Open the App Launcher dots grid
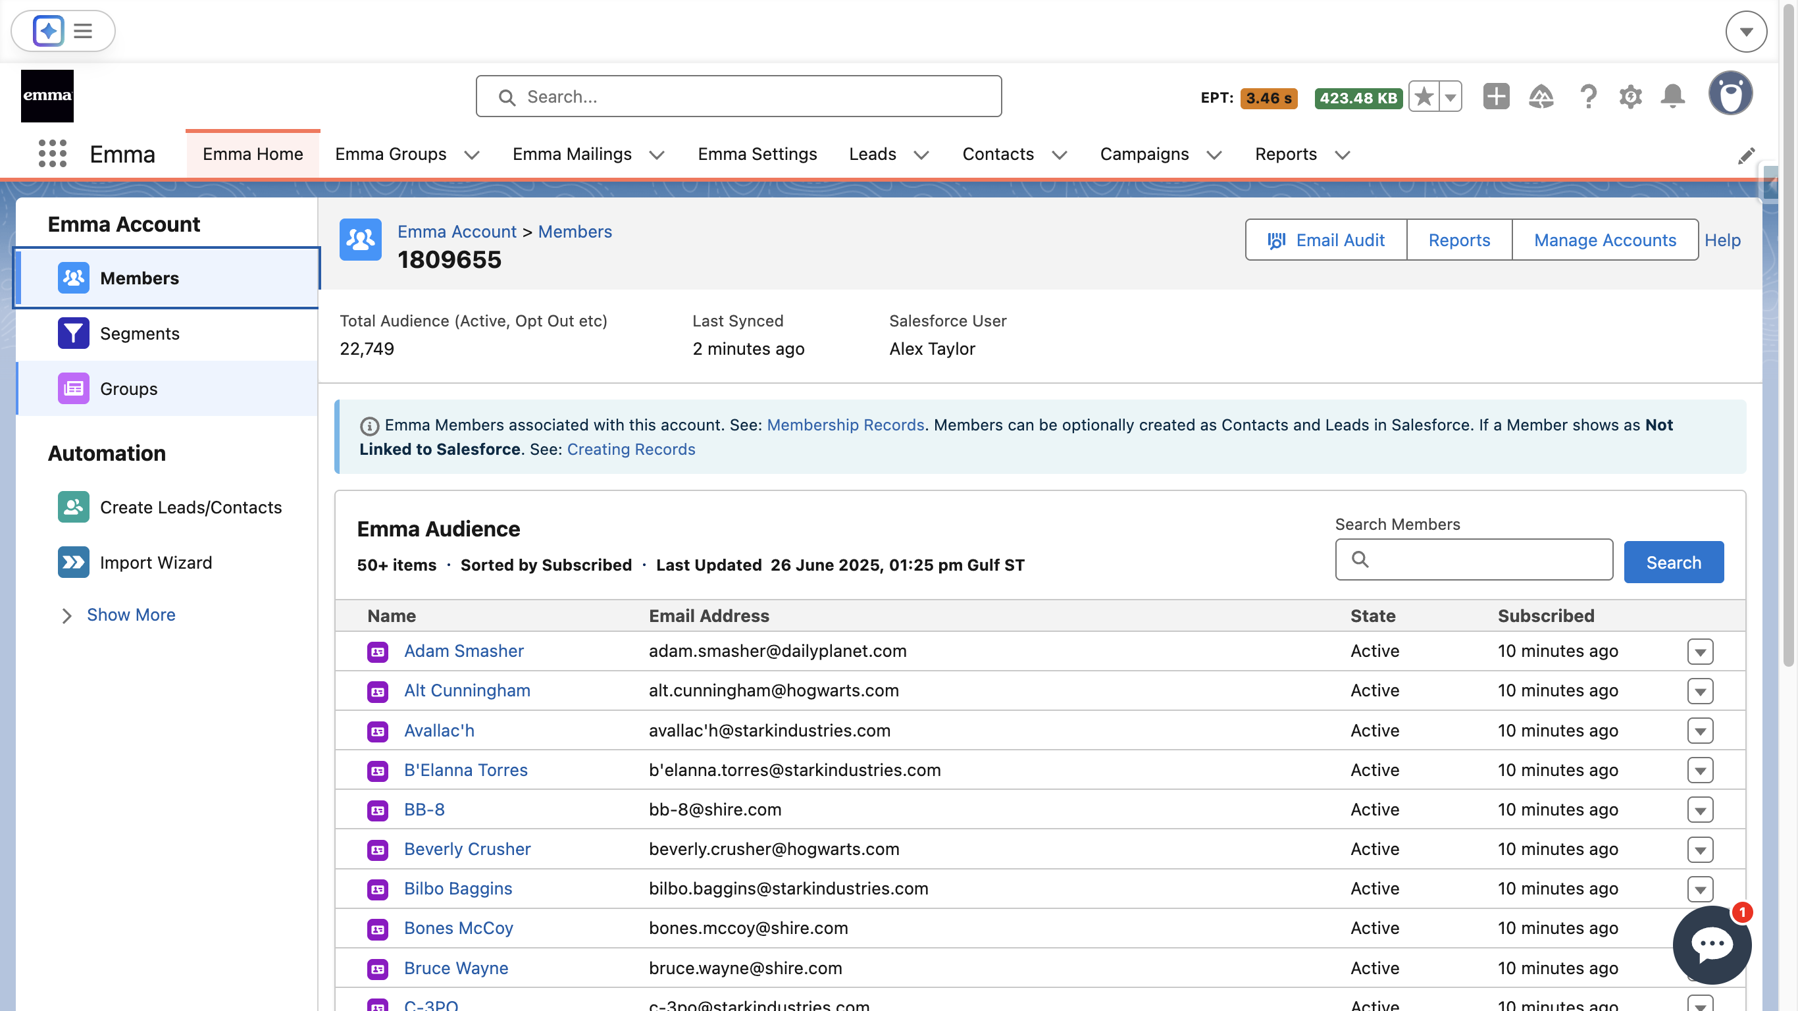1798x1011 pixels. [53, 153]
